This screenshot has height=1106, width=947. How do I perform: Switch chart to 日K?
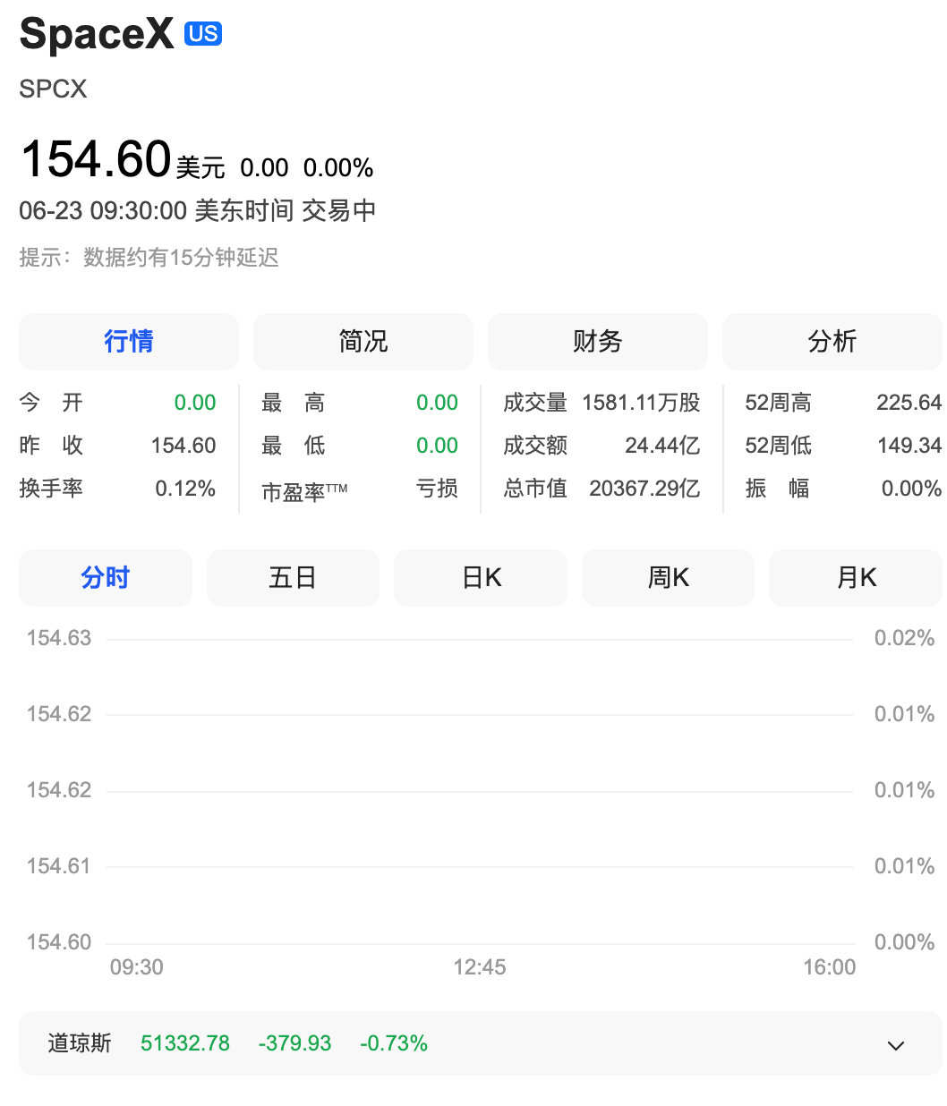coord(481,578)
